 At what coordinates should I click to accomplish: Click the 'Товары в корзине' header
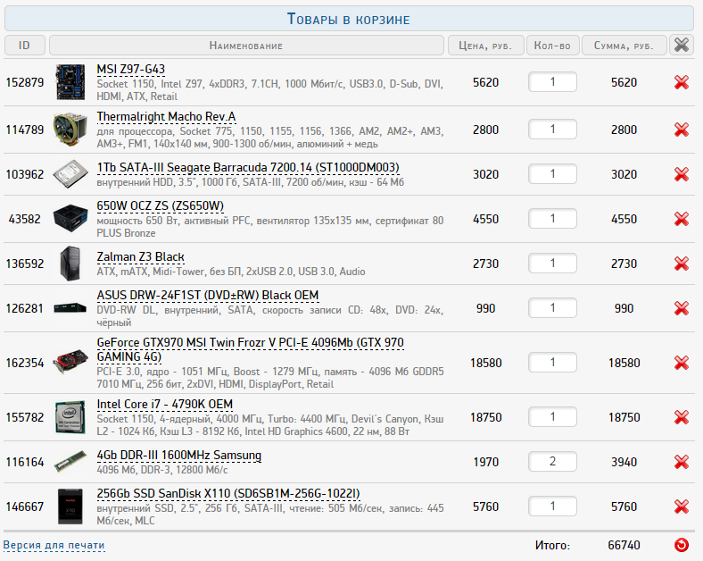click(x=349, y=19)
